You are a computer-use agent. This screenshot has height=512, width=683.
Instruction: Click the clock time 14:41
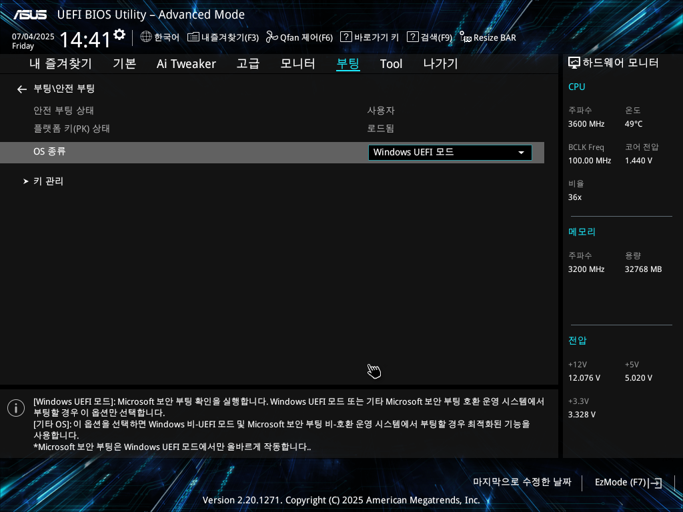[85, 39]
